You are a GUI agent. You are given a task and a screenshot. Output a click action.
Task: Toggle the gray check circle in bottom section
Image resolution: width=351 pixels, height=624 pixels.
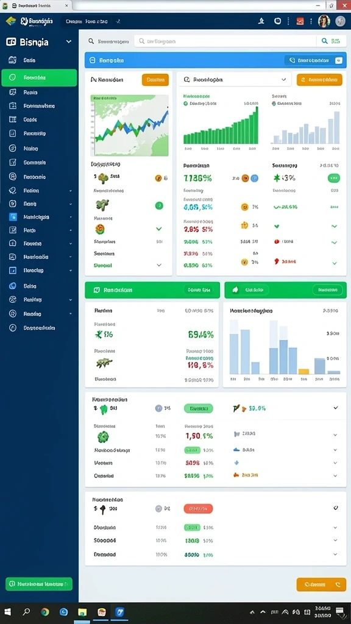pos(158,508)
